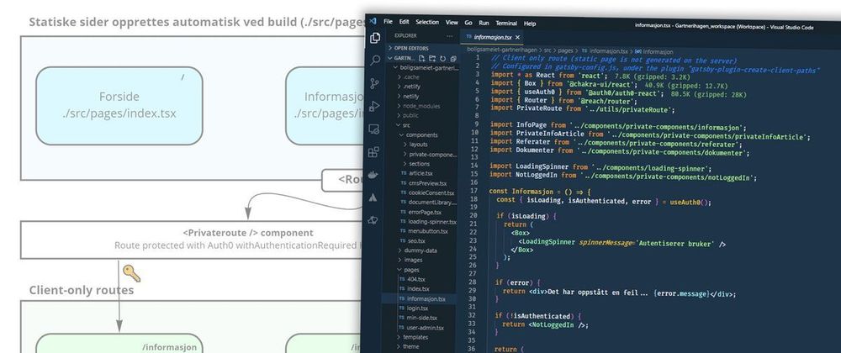Click the Privateroute component box in diagram

tap(192, 240)
